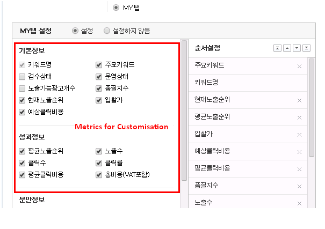Select 키워드명 row in order list
Image resolution: width=325 pixels, height=229 pixels.
[242, 83]
